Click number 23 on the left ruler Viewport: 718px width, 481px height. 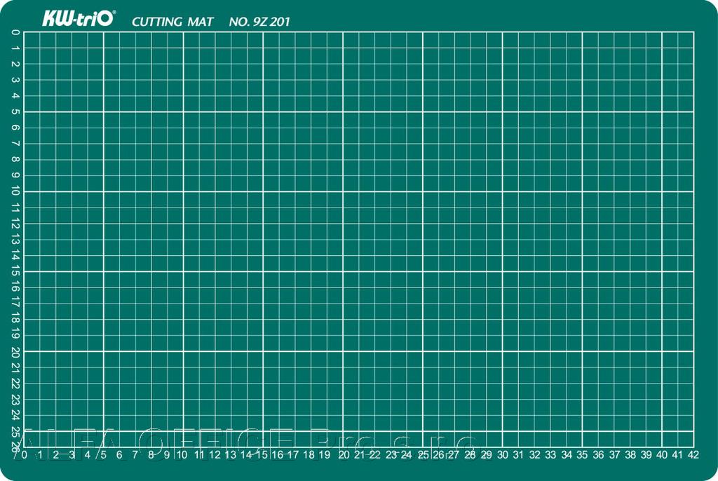pos(15,399)
